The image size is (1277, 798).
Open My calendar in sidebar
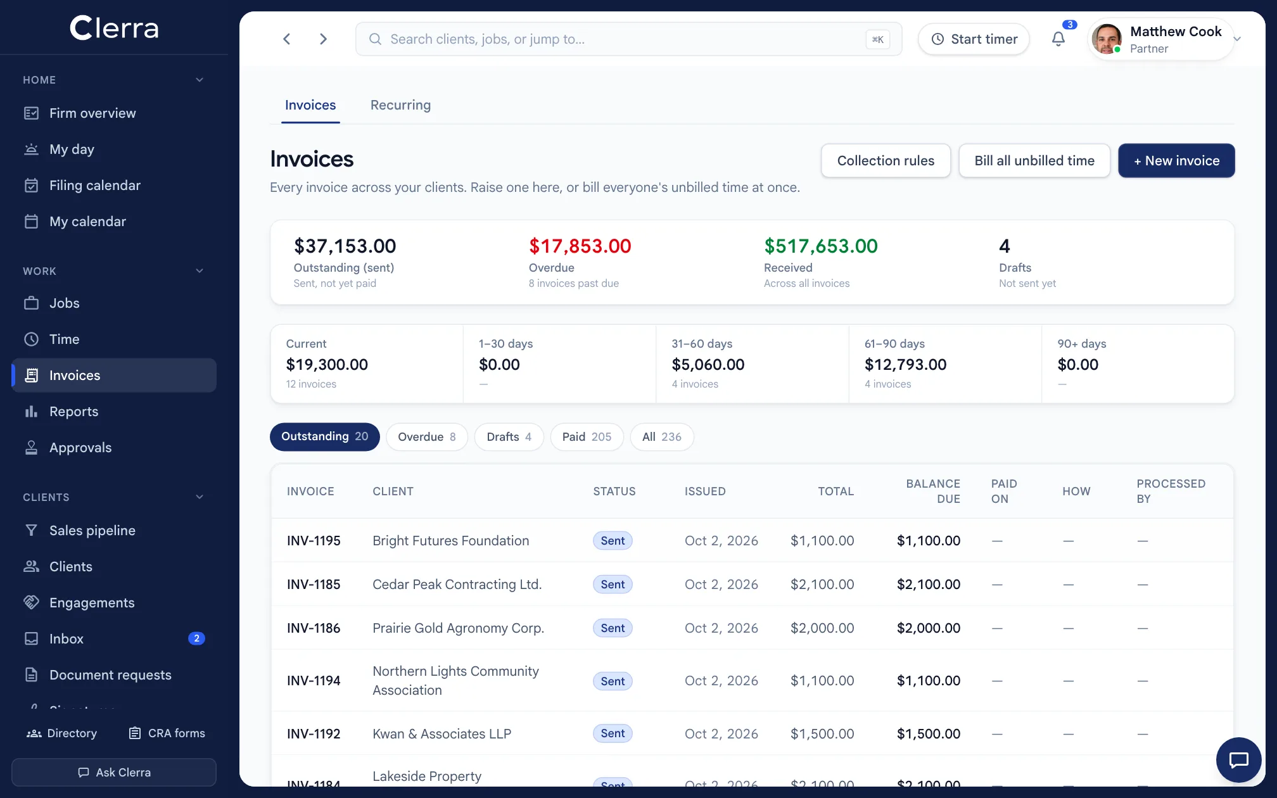click(114, 222)
